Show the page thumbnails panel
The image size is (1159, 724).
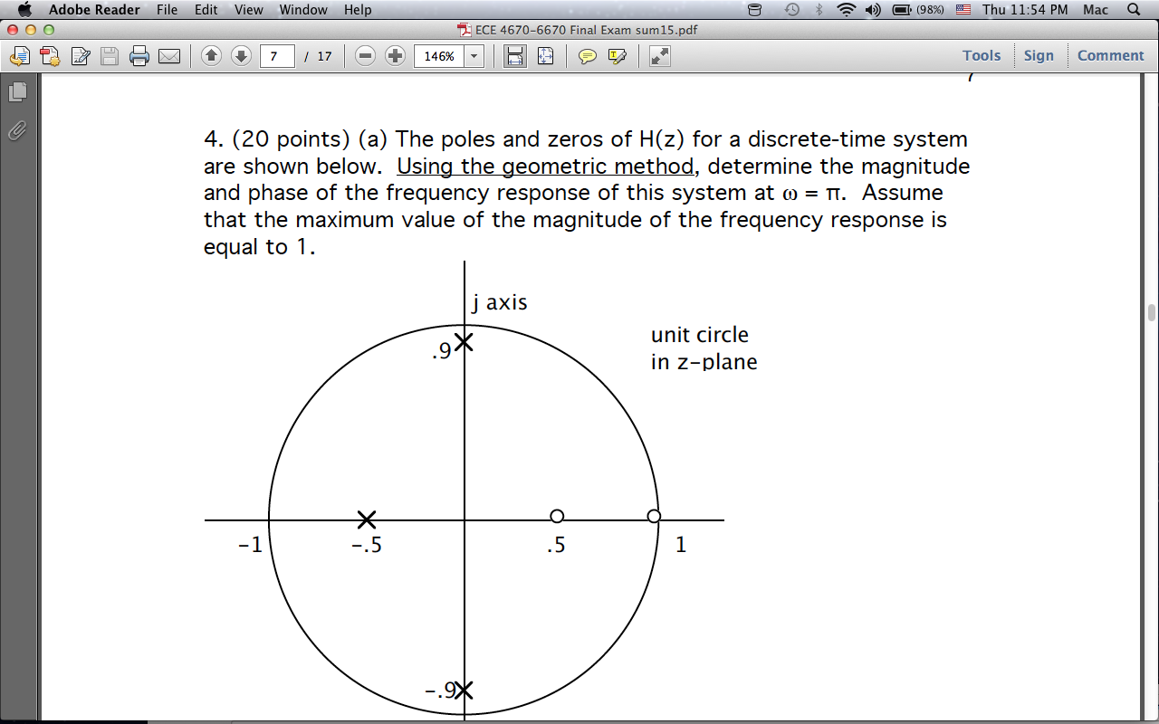15,90
